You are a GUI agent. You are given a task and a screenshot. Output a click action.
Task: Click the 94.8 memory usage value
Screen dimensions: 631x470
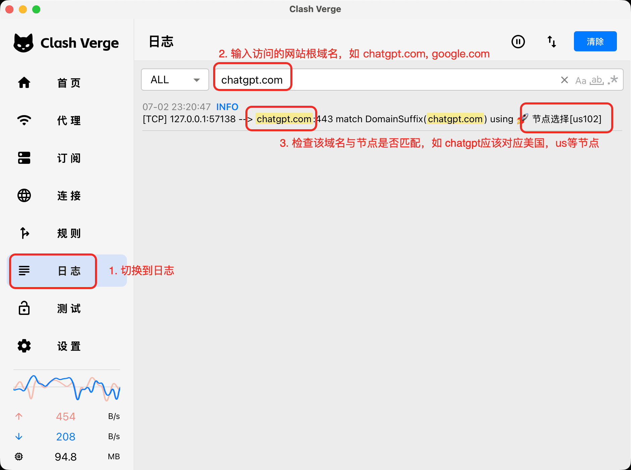click(66, 457)
